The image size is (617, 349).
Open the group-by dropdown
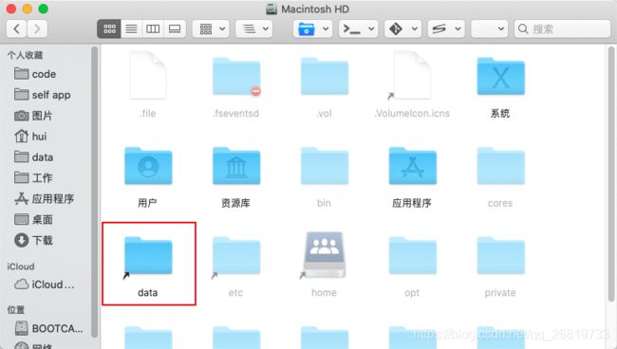coord(211,29)
